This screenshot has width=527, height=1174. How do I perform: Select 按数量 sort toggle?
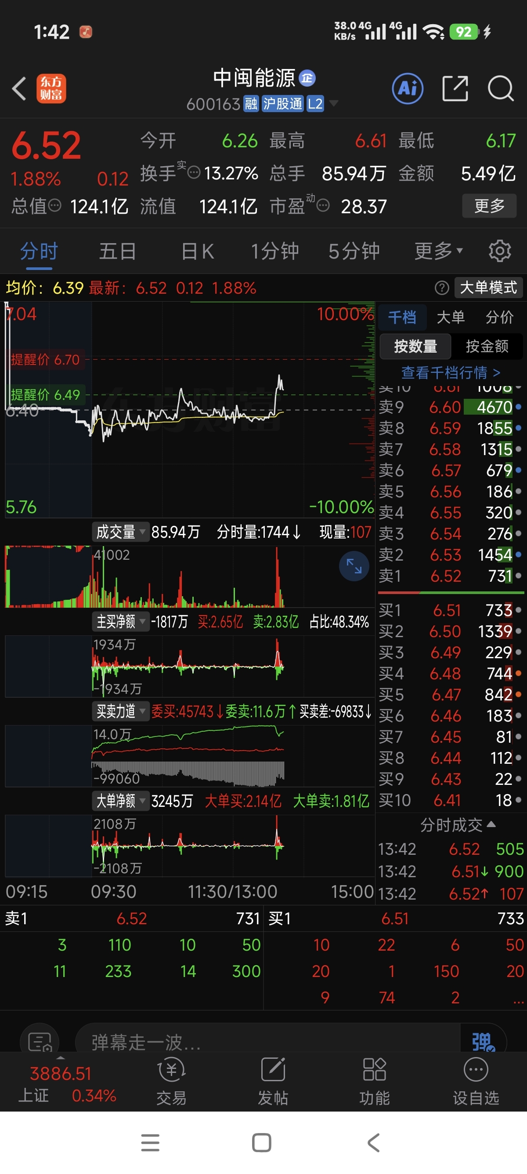(415, 346)
